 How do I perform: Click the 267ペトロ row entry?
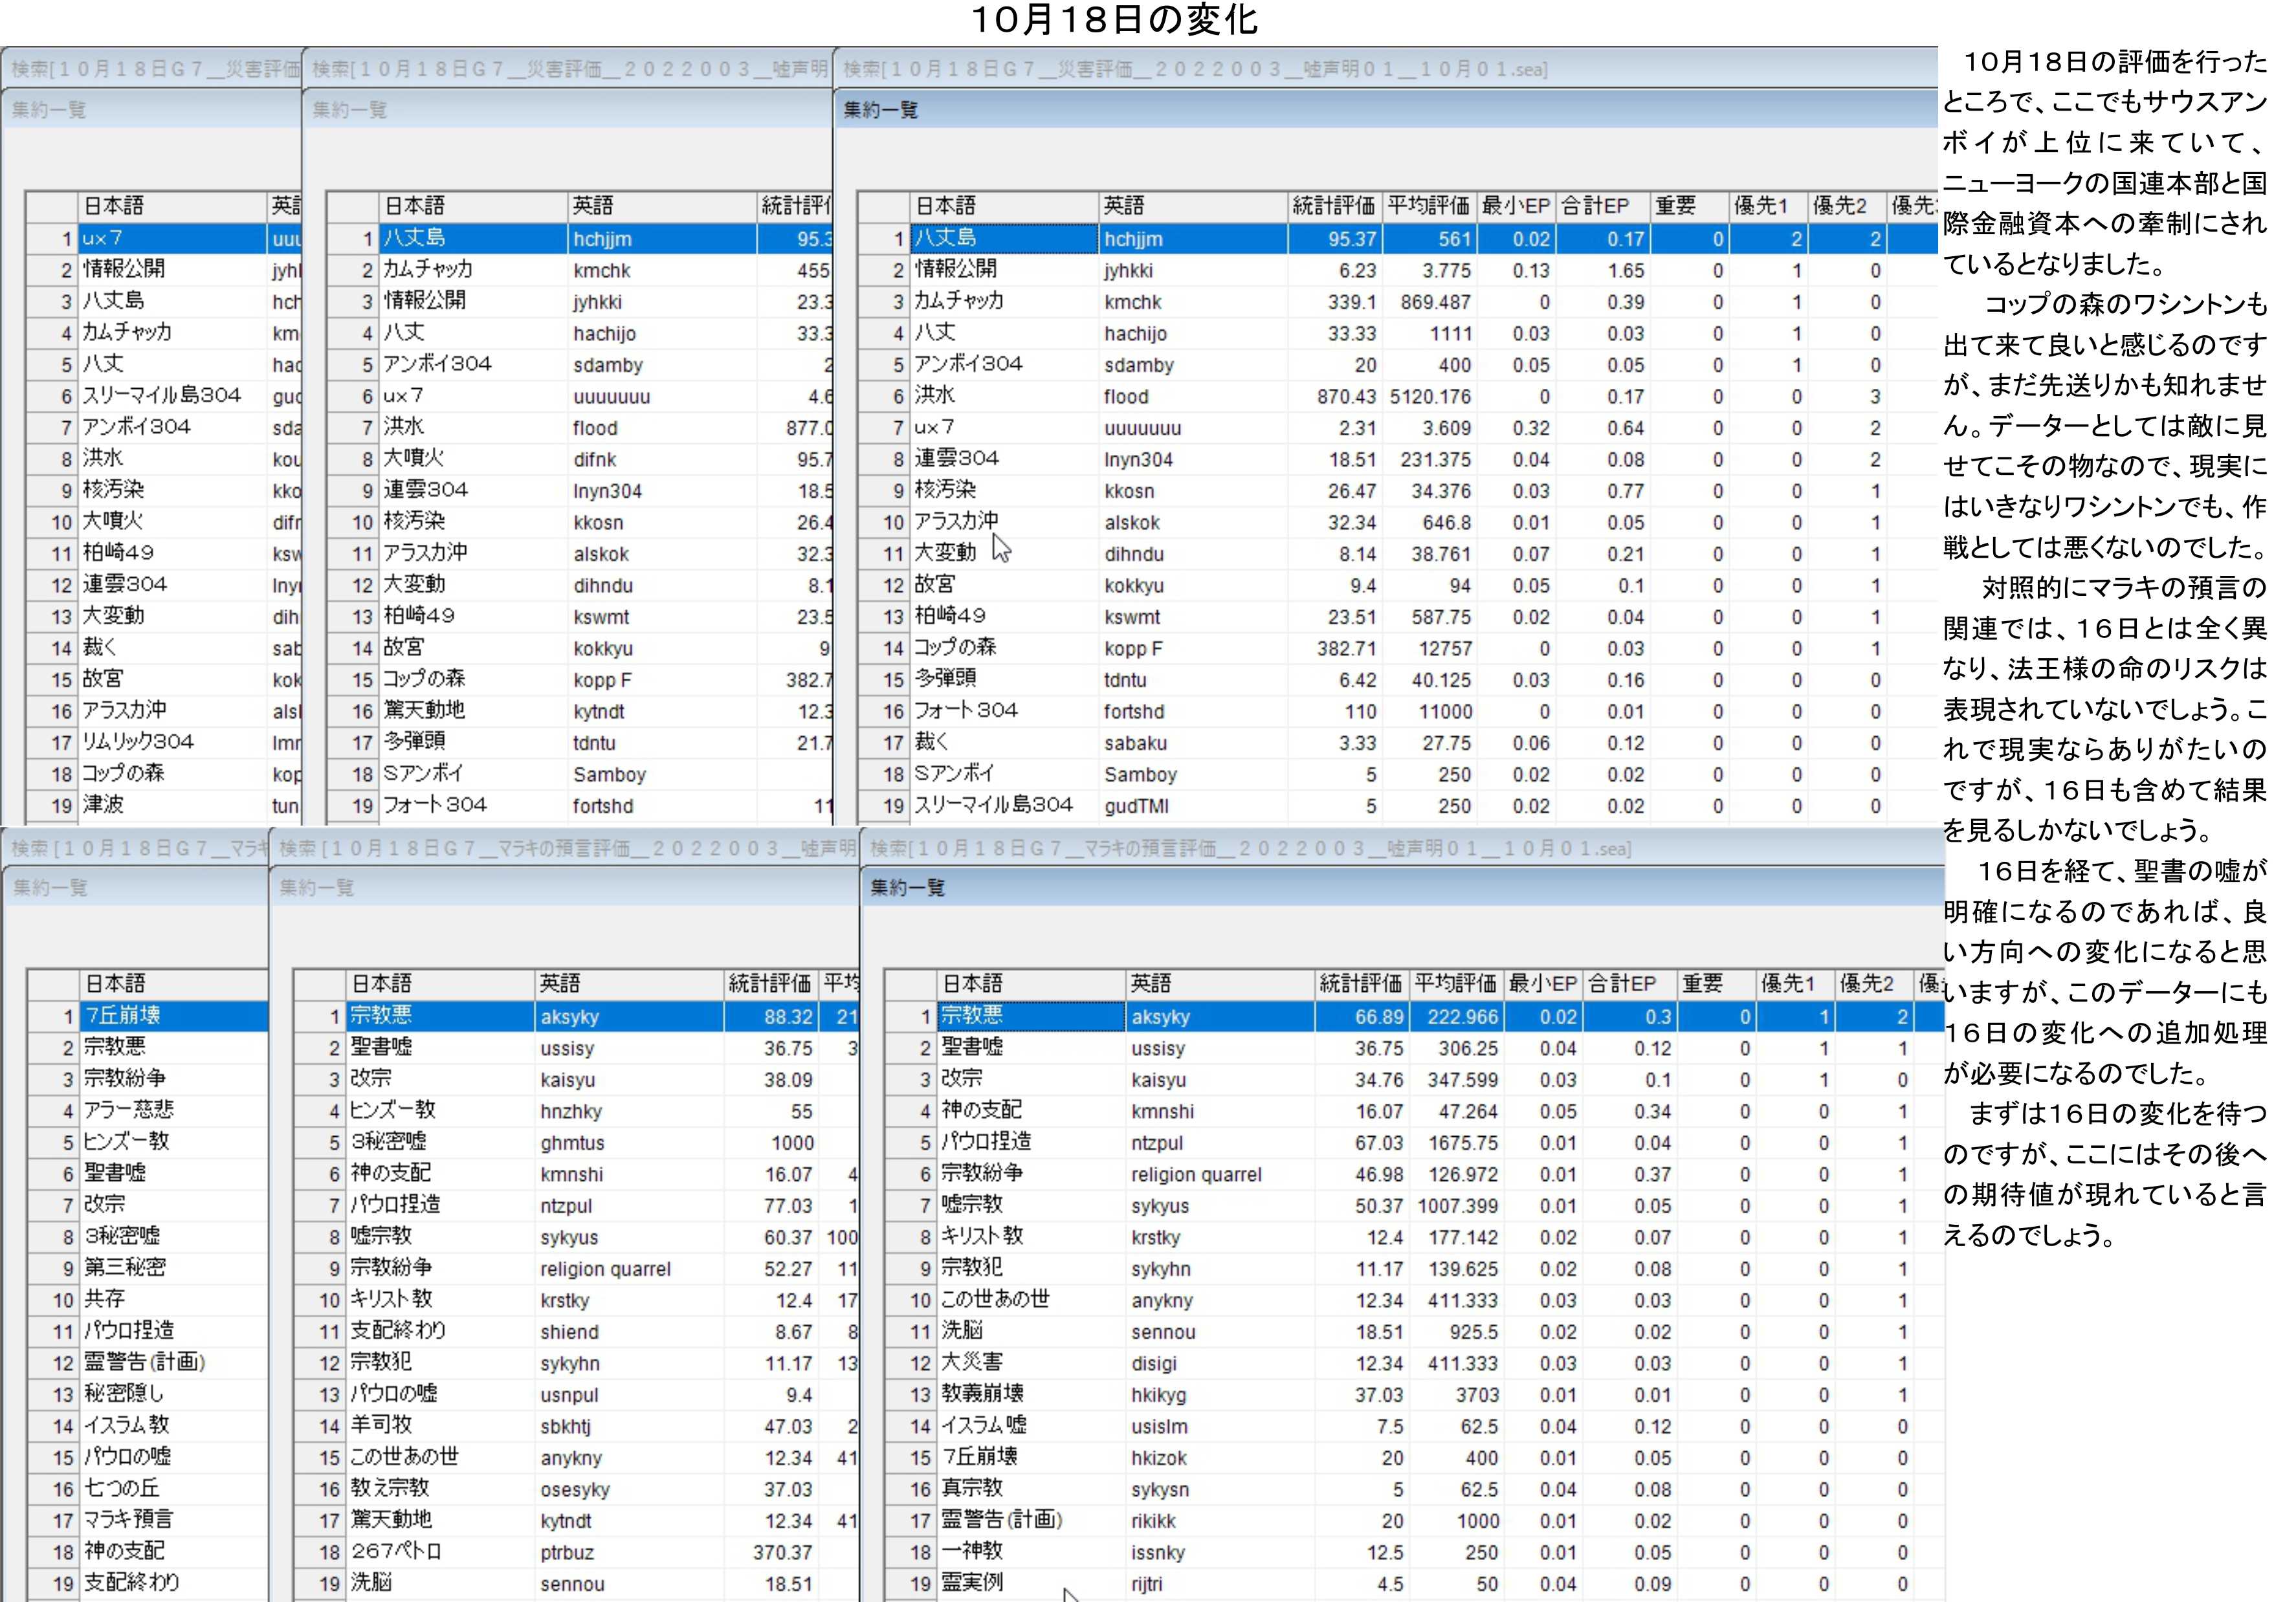pyautogui.click(x=396, y=1551)
